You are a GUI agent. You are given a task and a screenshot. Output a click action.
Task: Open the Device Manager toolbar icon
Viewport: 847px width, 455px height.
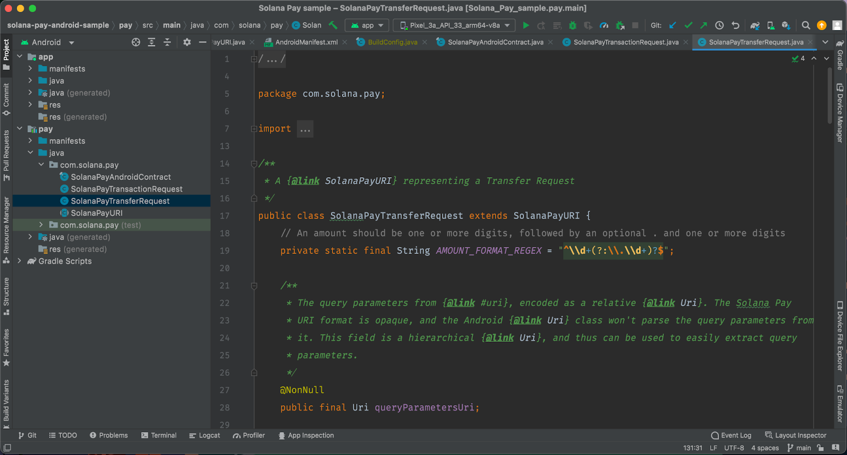[771, 25]
